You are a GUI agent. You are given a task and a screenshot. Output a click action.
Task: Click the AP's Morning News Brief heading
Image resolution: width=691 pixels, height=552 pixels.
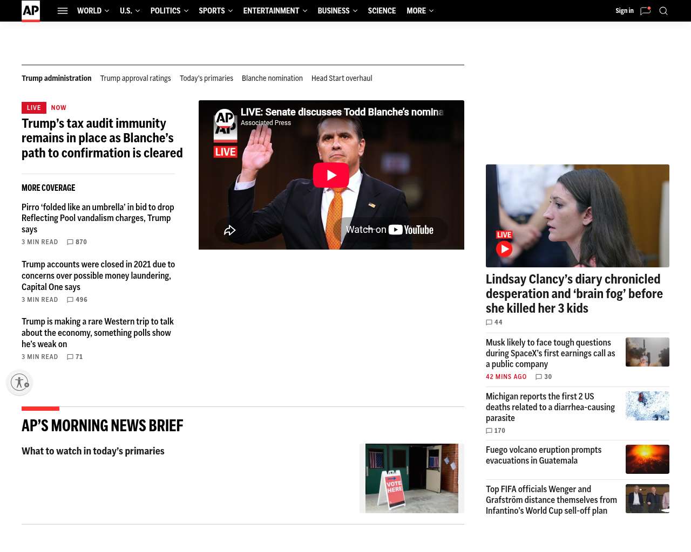103,426
